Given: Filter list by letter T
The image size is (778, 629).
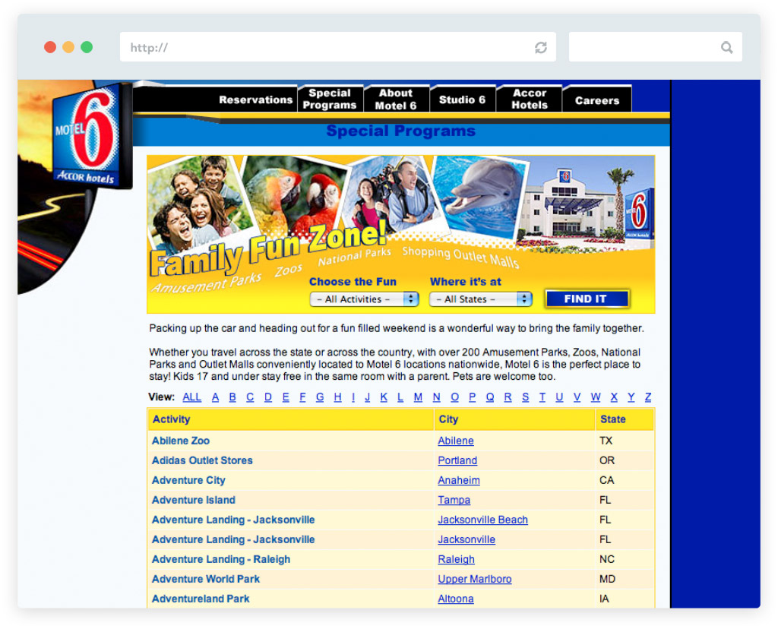Looking at the screenshot, I should (x=542, y=397).
